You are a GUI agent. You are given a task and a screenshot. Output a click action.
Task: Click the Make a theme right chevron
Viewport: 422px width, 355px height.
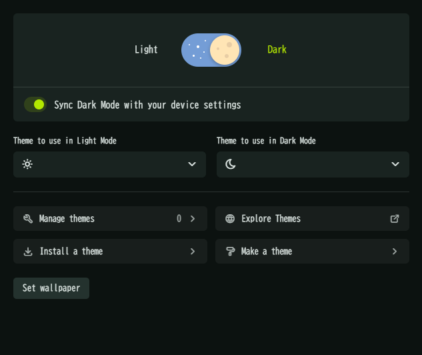pos(395,252)
